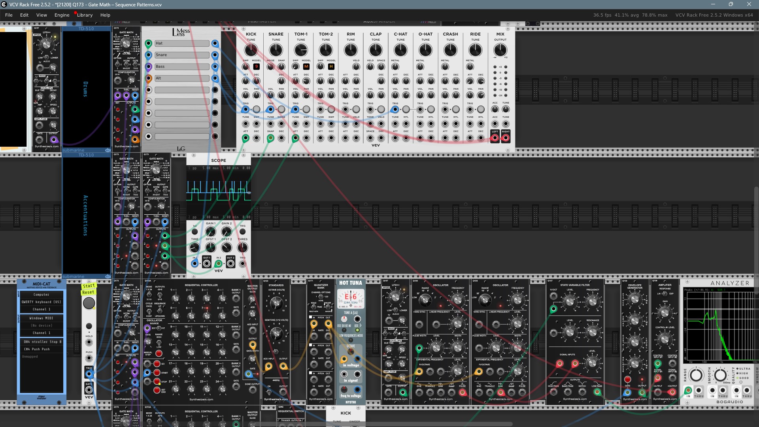Flip the MODE 1x24 / 3x8 switch
Screen dimensions: 759x427
coord(149,295)
